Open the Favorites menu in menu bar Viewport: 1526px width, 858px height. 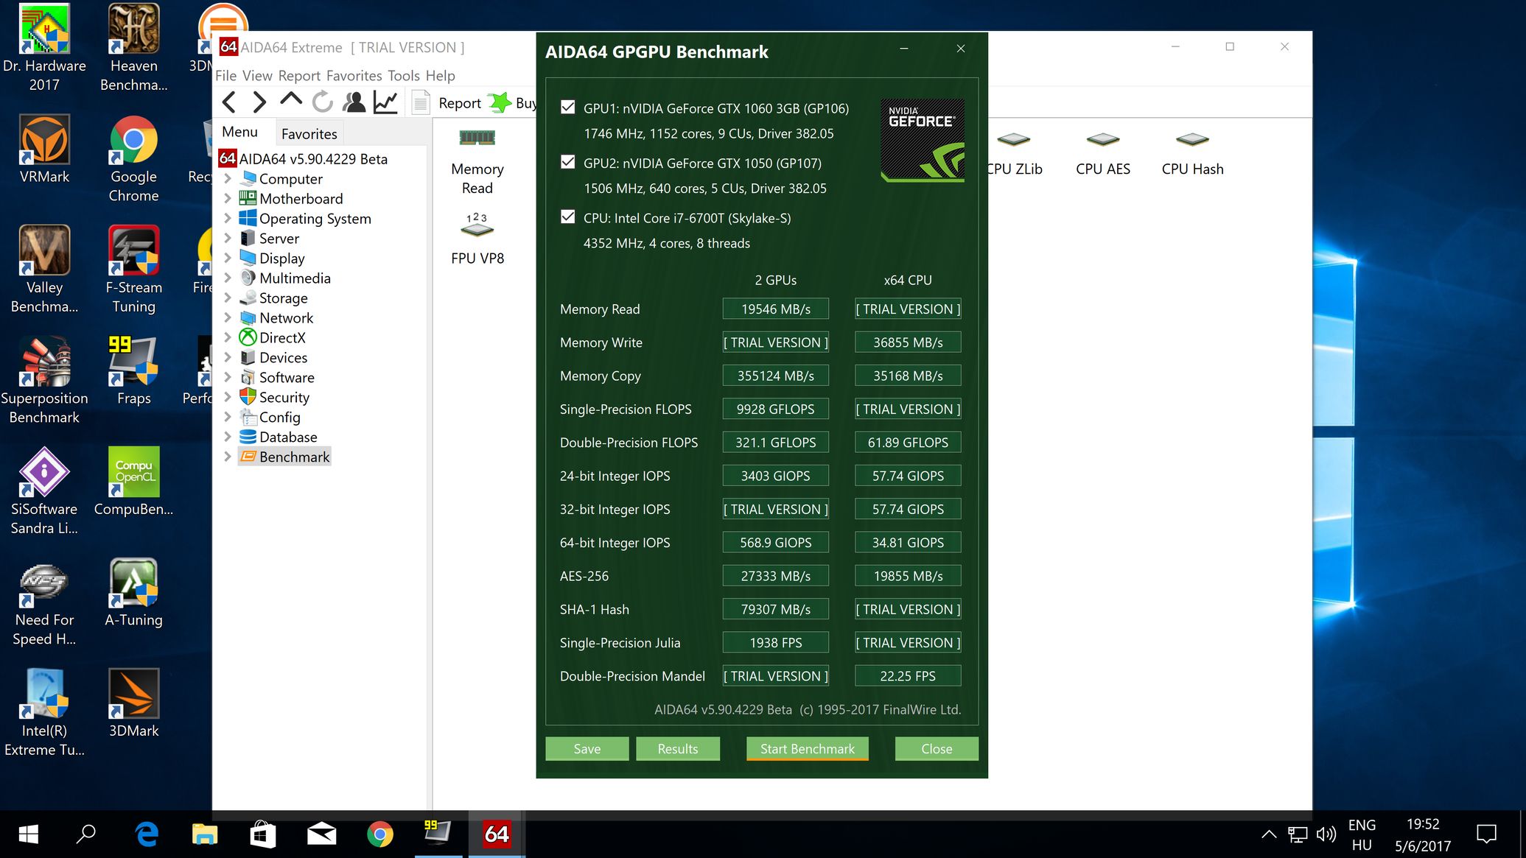coord(354,75)
